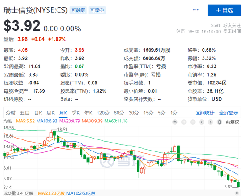The height and width of the screenshot is (196, 245).
Task: Close the volume panel with X icon
Action: coord(237,193)
